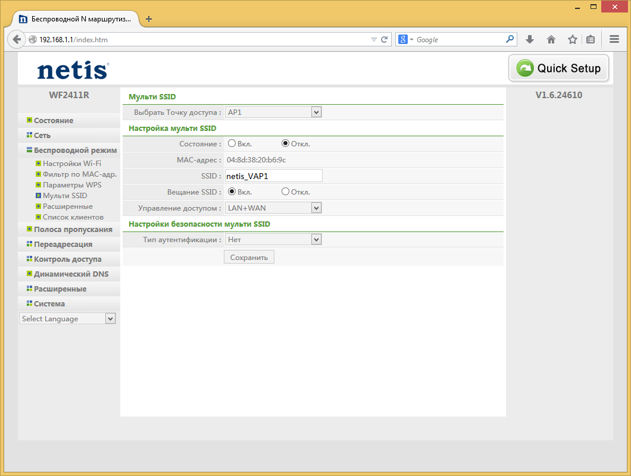Click the firmware version V1.6.24610 text
Viewport: 631px width, 476px height.
coord(558,95)
